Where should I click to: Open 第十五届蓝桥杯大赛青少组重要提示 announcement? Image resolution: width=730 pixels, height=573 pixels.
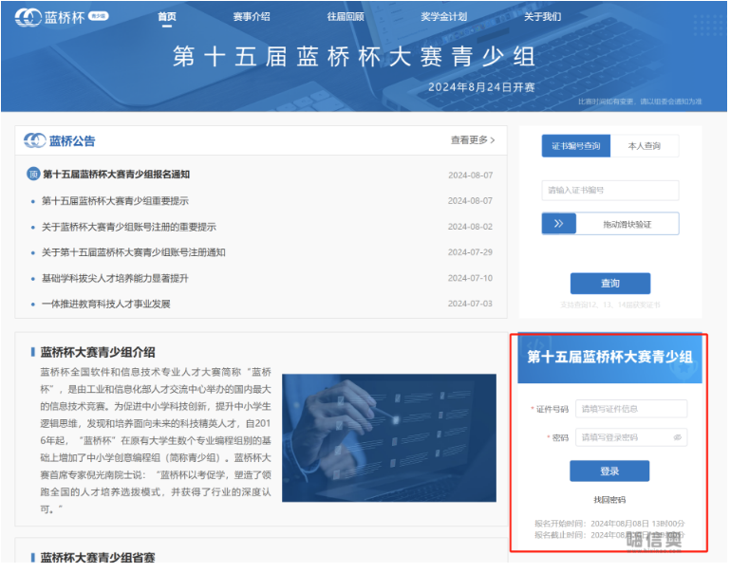pos(115,201)
